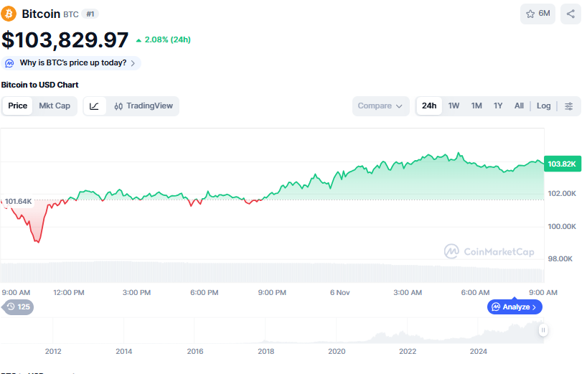587x374 pixels.
Task: Expand Why is BTC's price up today
Action: pos(72,63)
